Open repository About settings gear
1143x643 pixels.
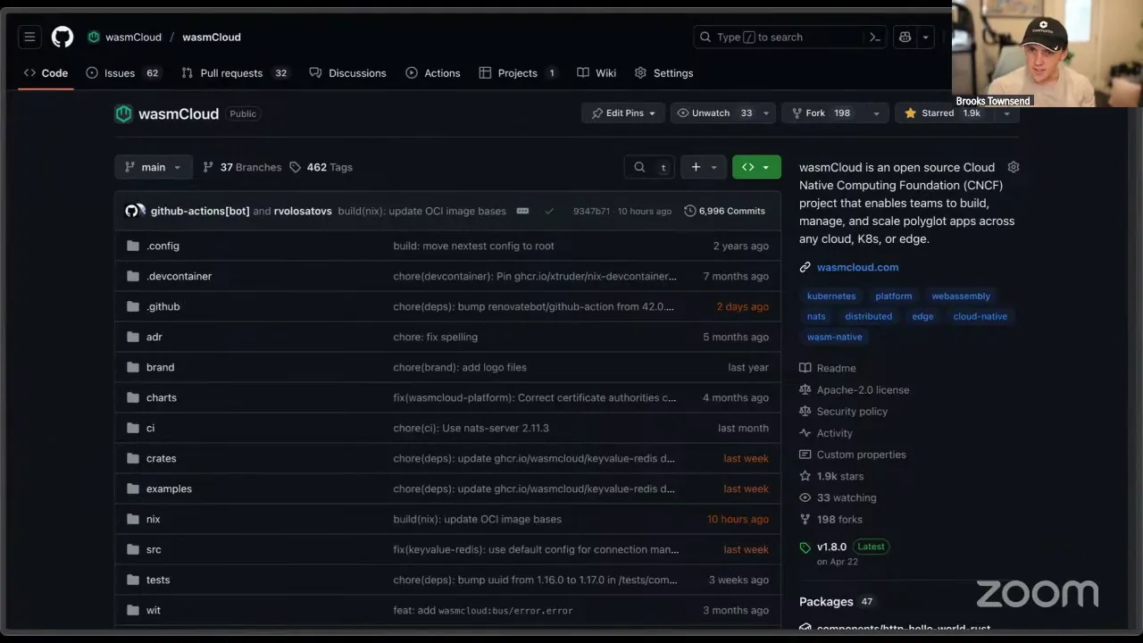tap(1014, 167)
